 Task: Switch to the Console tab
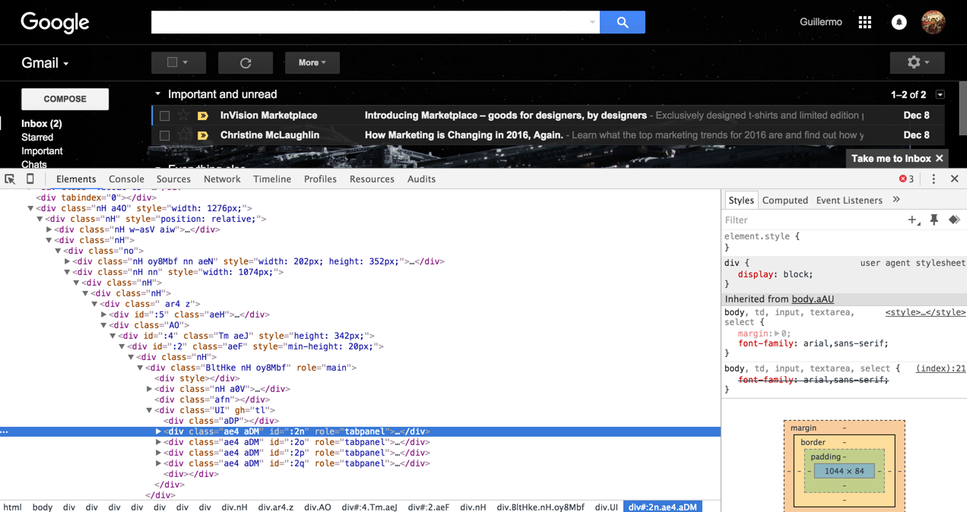click(126, 179)
